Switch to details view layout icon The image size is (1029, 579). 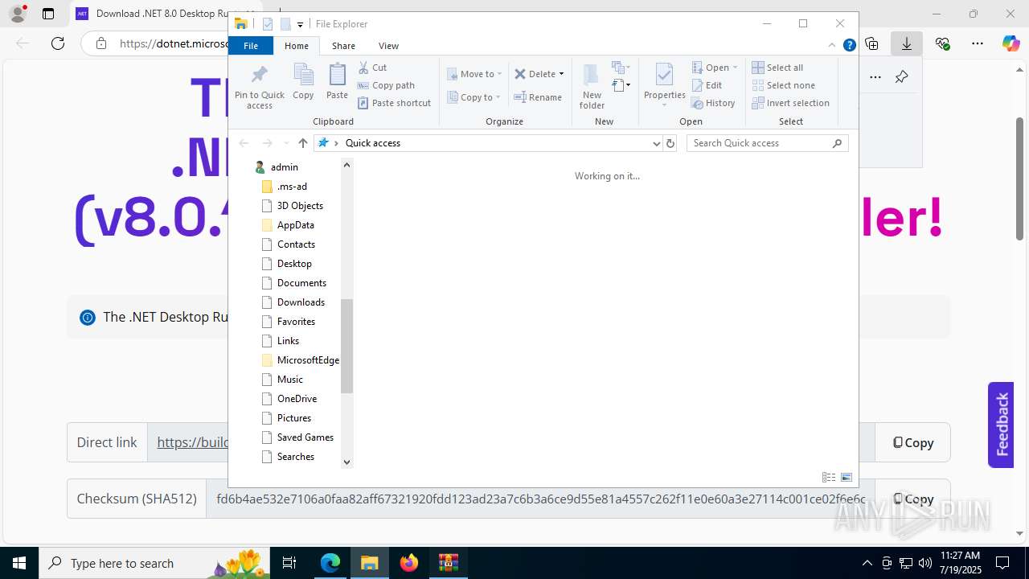click(x=829, y=478)
